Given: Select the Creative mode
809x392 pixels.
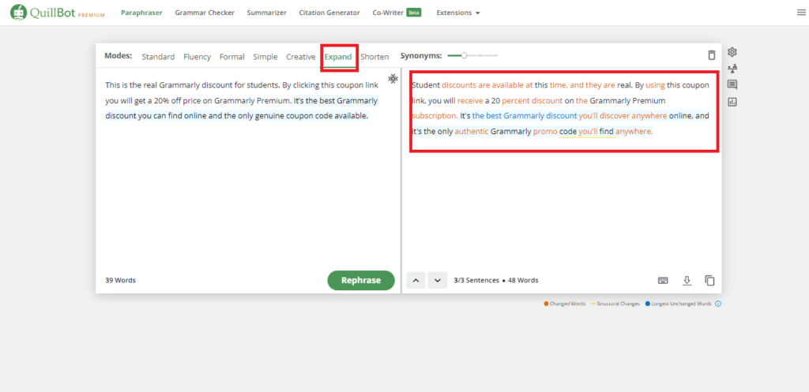Looking at the screenshot, I should [x=301, y=57].
